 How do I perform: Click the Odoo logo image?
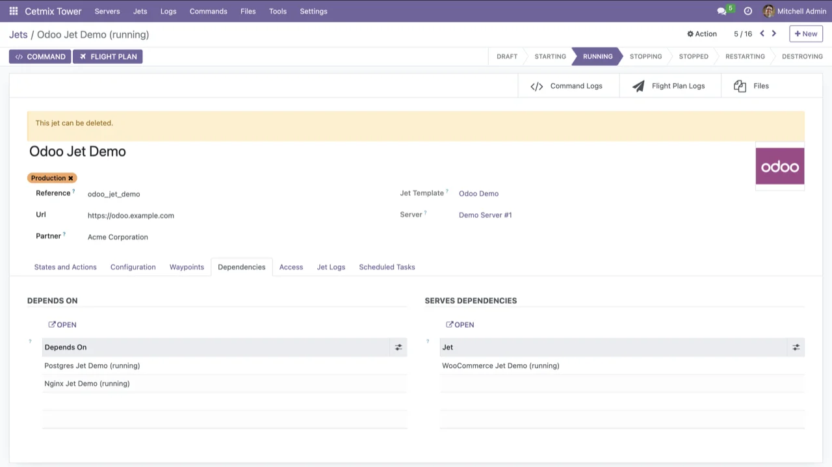coord(779,167)
